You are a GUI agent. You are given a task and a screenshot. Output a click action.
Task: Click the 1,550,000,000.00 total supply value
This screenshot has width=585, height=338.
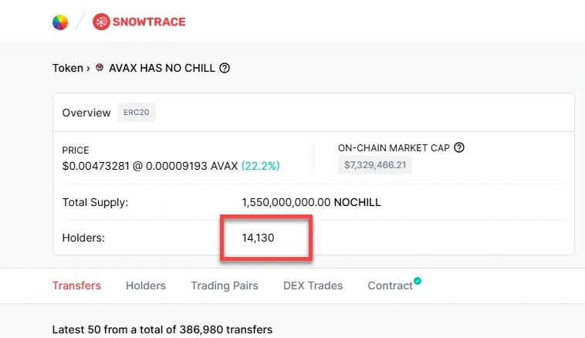(286, 202)
